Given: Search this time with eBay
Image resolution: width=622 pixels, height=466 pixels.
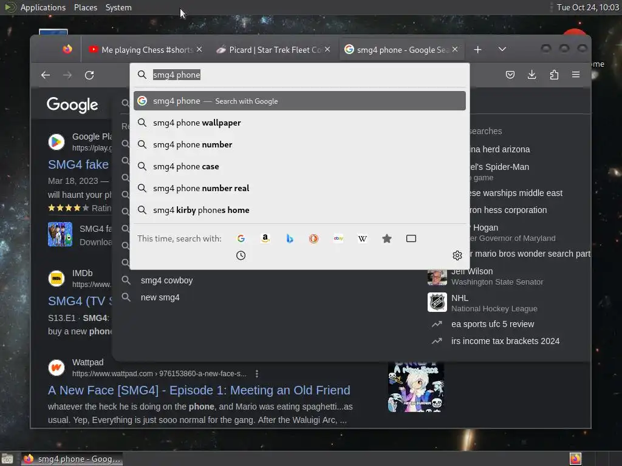Looking at the screenshot, I should pos(338,238).
